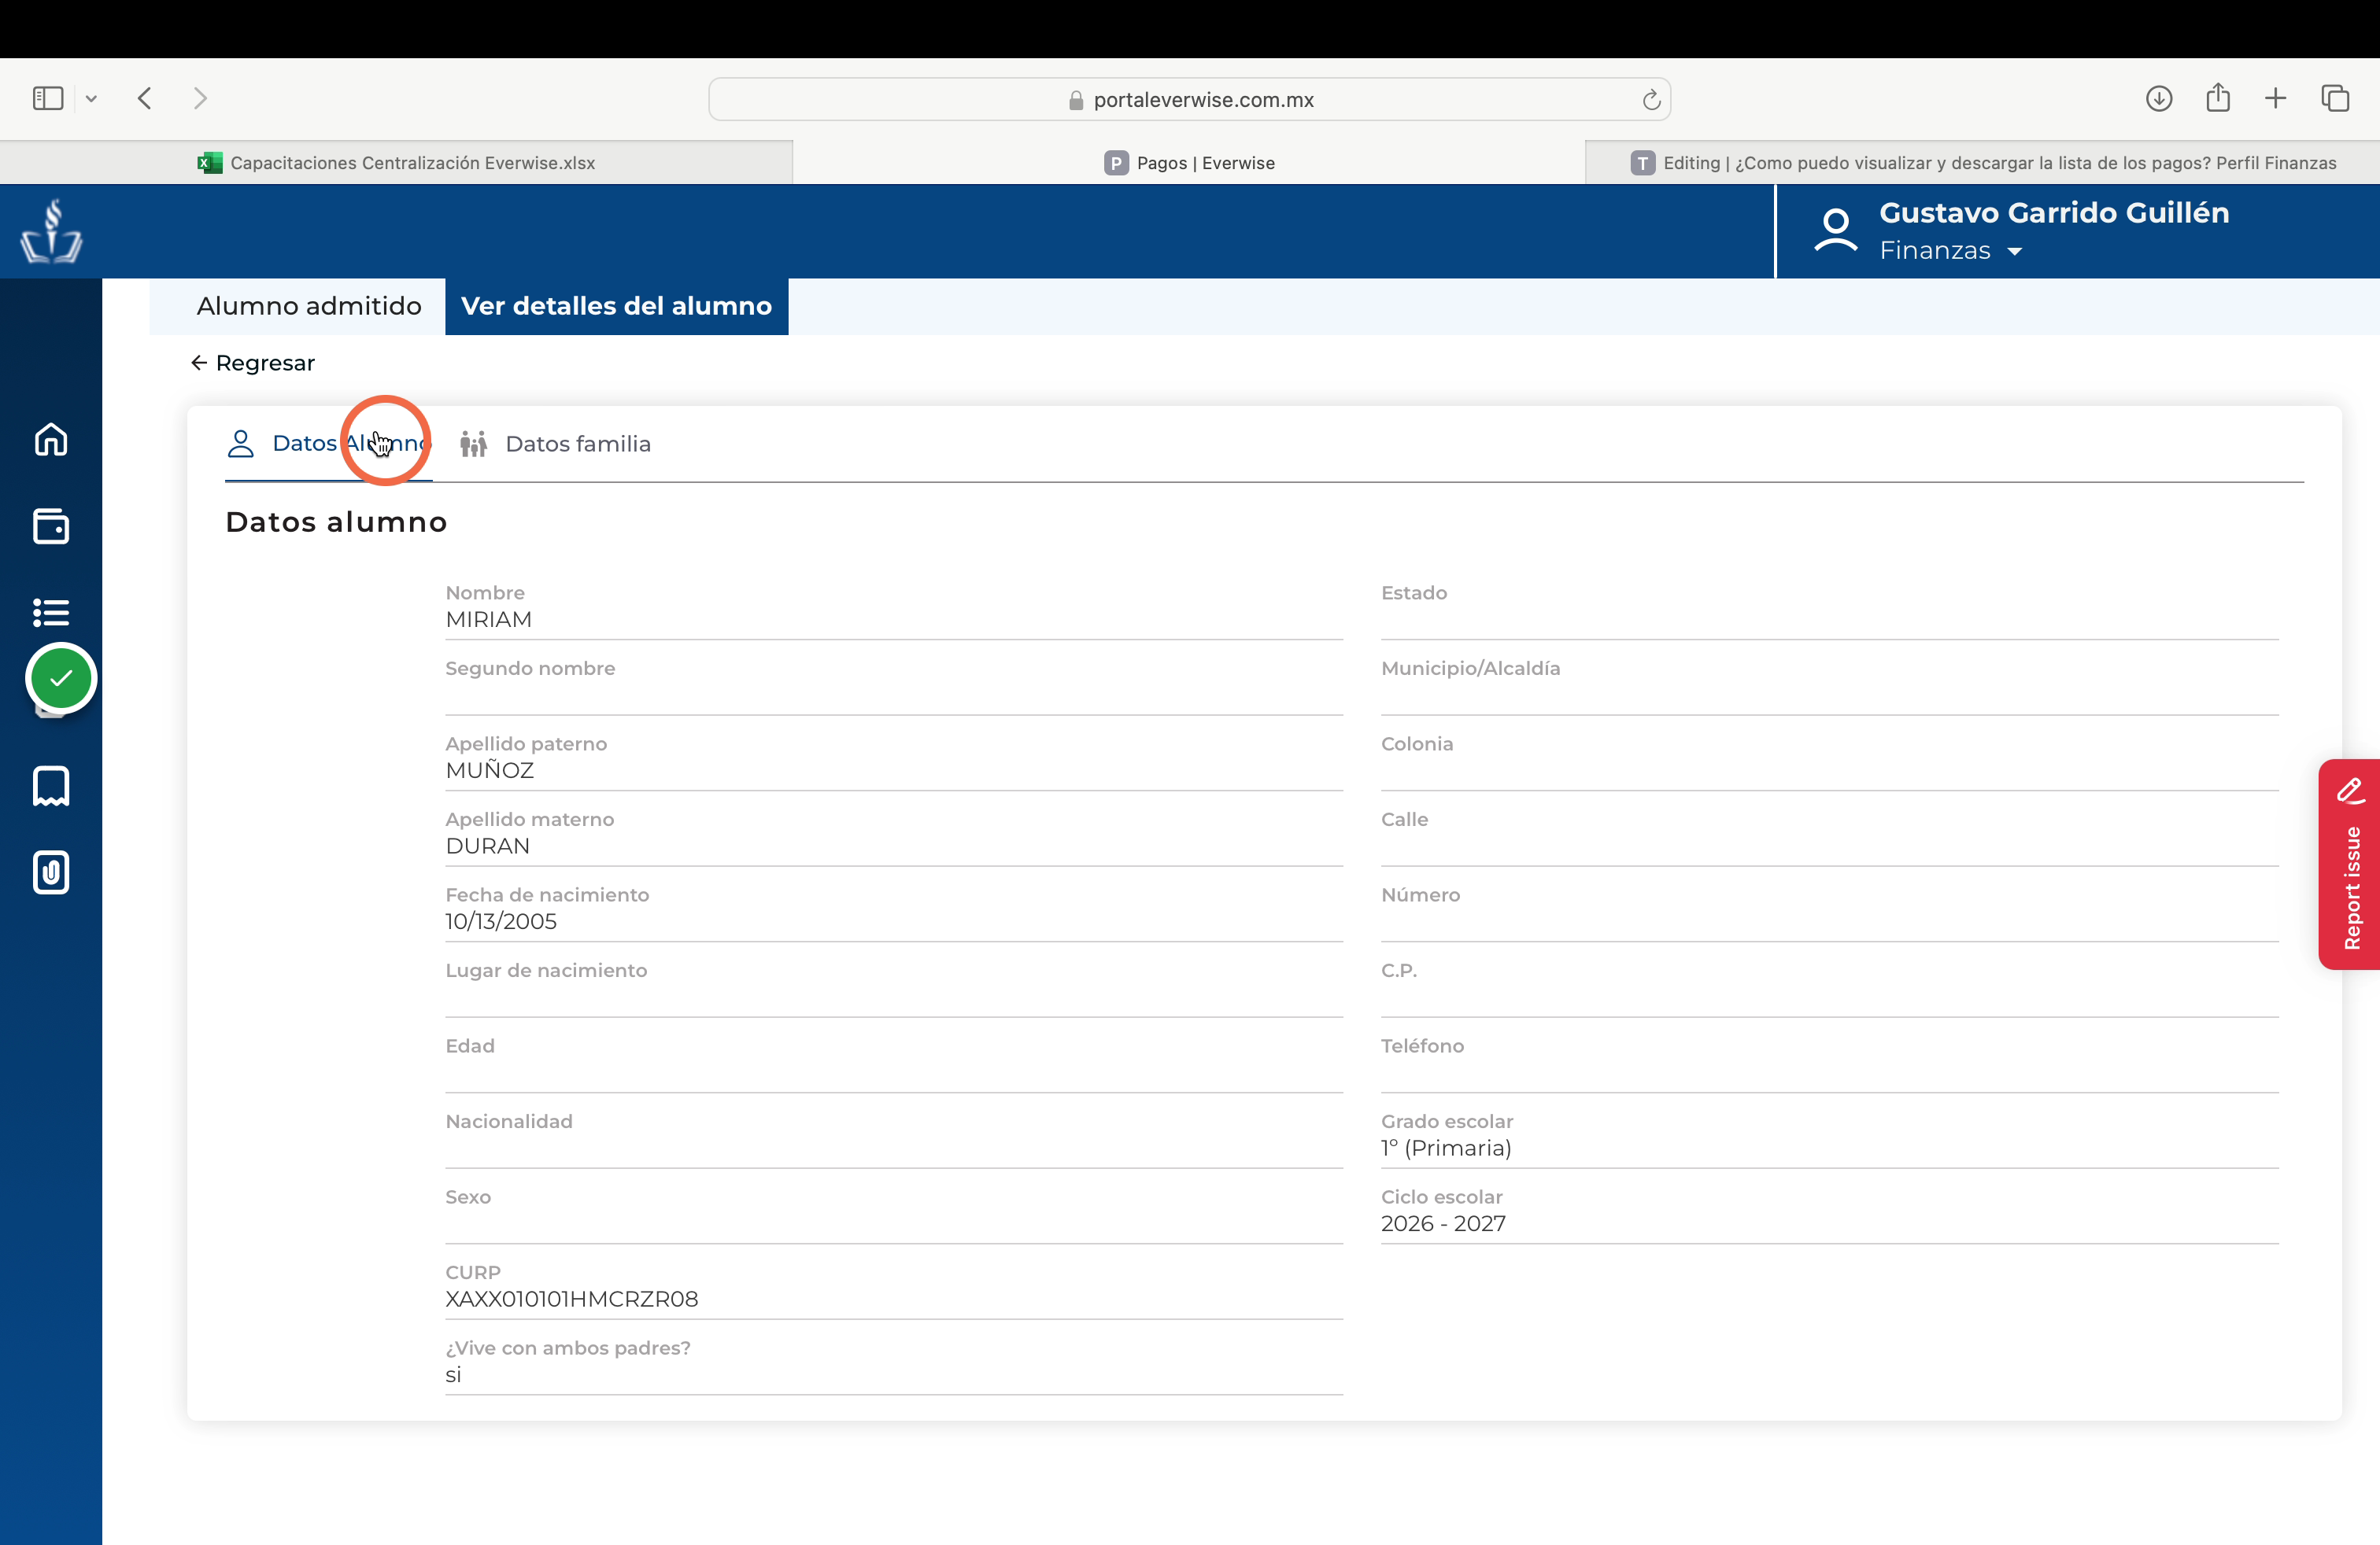2380x1545 pixels.
Task: Click the user profile avatar icon
Action: pyautogui.click(x=1835, y=230)
